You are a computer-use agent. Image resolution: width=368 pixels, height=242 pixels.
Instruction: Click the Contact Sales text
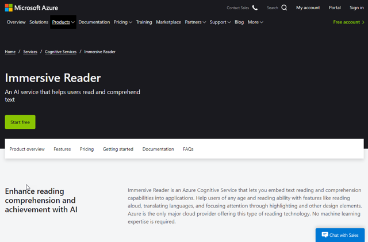(237, 7)
